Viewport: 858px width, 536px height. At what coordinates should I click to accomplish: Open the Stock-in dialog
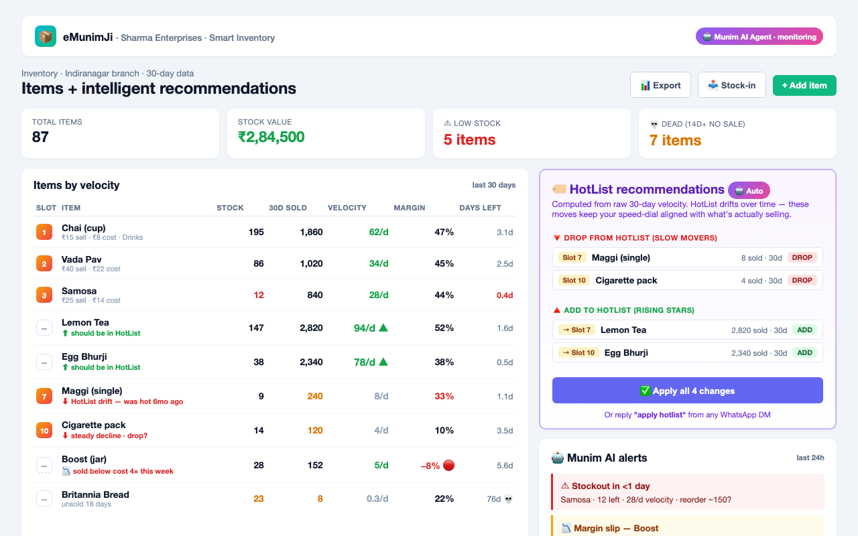(x=732, y=85)
